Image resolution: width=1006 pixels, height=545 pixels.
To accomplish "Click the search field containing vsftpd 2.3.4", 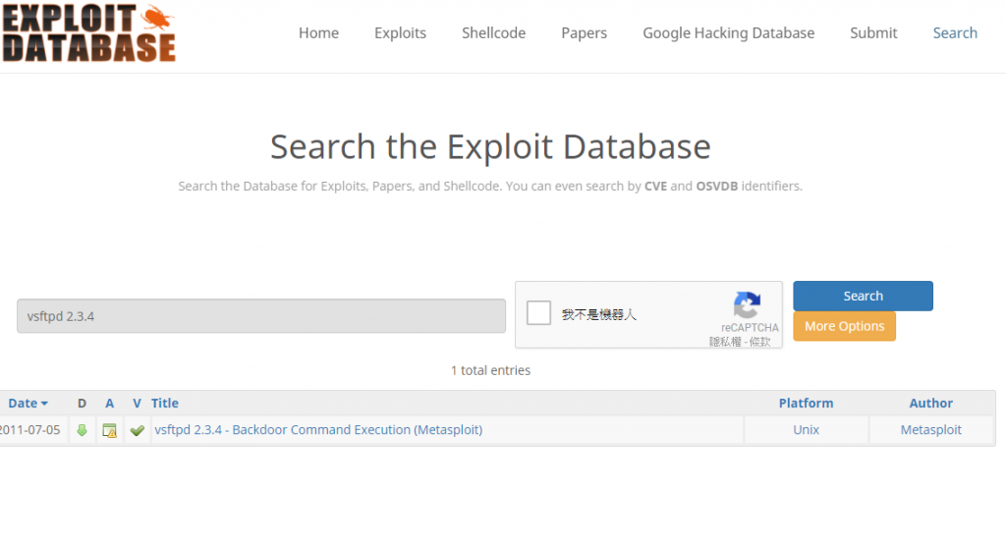I will point(261,315).
